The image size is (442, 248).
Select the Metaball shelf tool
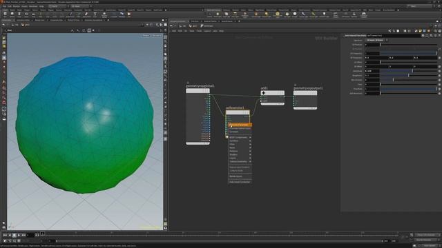pyautogui.click(x=122, y=14)
